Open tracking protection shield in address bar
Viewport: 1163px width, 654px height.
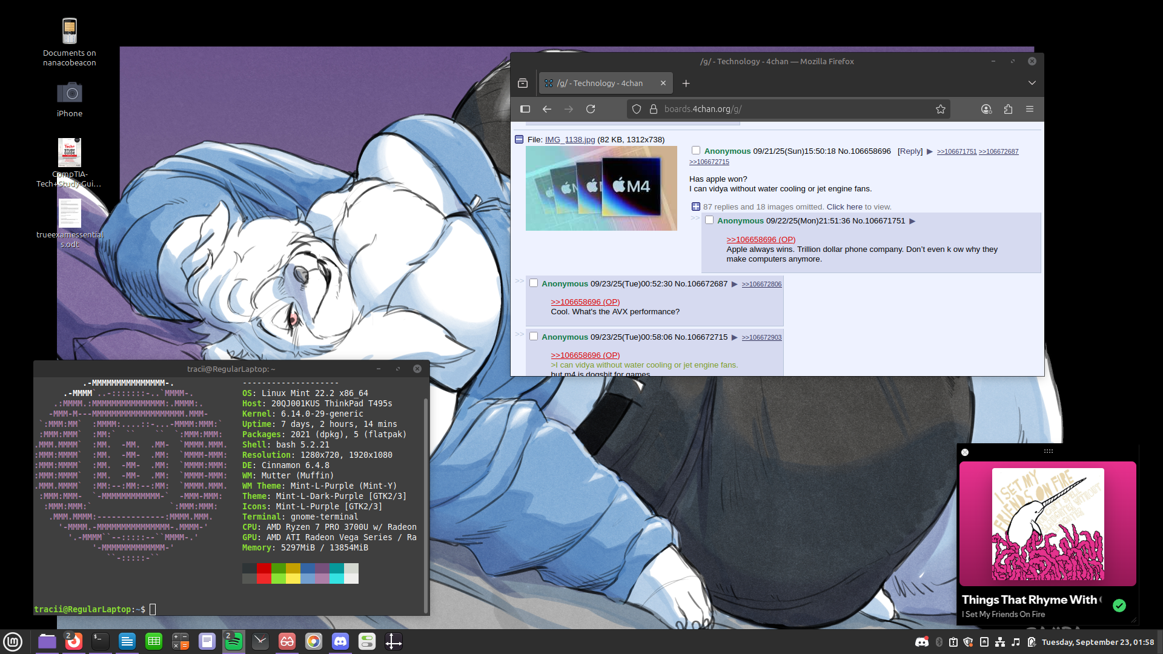(637, 109)
